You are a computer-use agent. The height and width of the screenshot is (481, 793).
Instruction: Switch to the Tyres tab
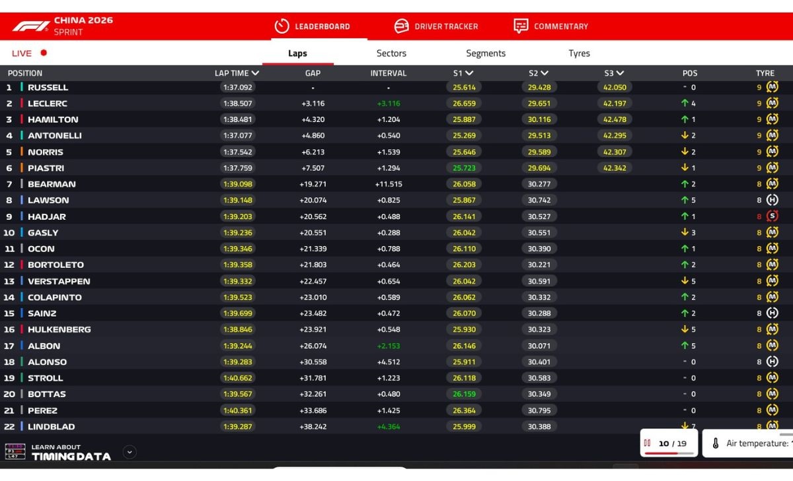pos(579,53)
